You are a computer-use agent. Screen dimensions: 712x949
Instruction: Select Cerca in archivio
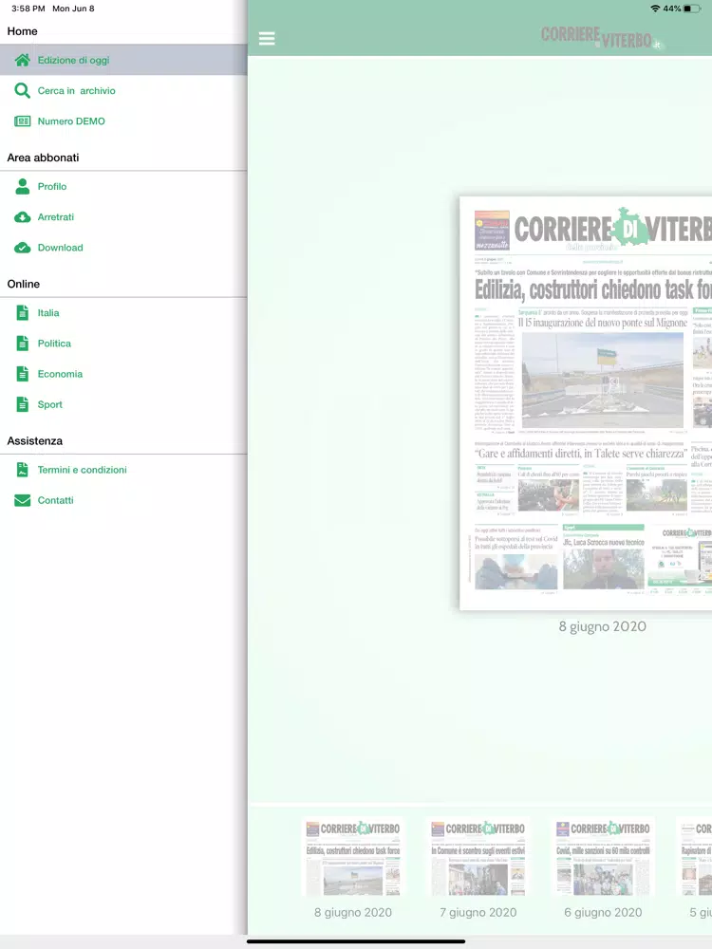pyautogui.click(x=123, y=91)
